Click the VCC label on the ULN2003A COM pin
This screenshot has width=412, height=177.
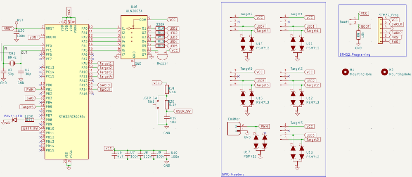tap(173, 20)
